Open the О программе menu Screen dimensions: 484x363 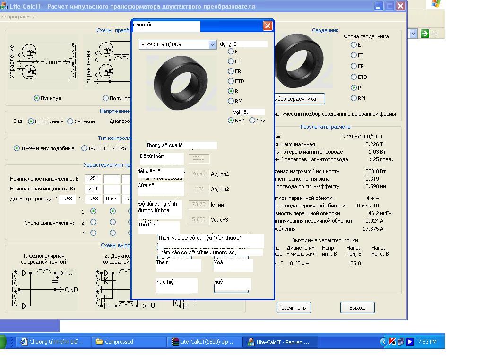click(x=20, y=17)
